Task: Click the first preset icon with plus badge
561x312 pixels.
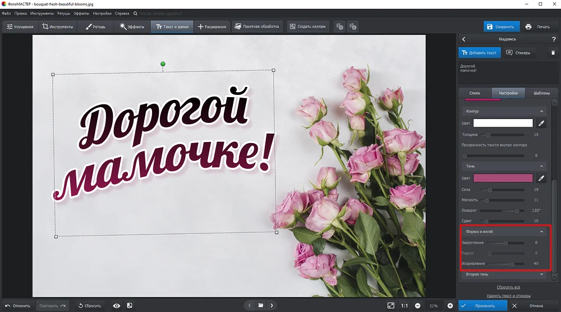Action: (339, 26)
